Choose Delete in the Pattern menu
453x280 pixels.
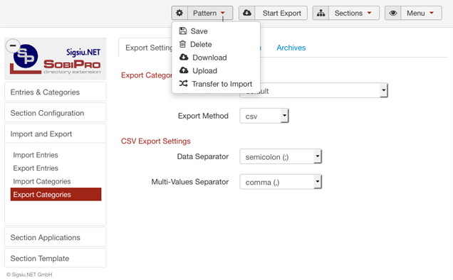216,44
